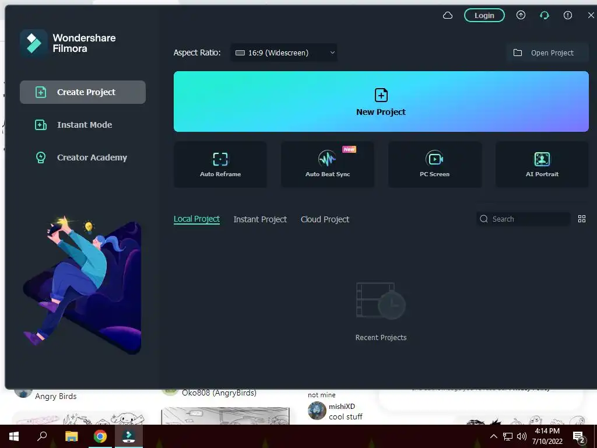This screenshot has width=597, height=448.
Task: Open the PC Screen recorder
Action: point(435,164)
